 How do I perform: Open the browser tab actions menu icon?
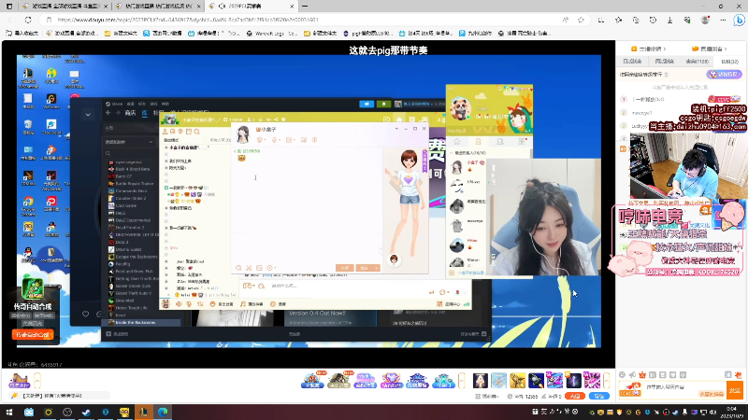coord(9,7)
